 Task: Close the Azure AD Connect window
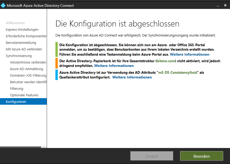coord(225,5)
